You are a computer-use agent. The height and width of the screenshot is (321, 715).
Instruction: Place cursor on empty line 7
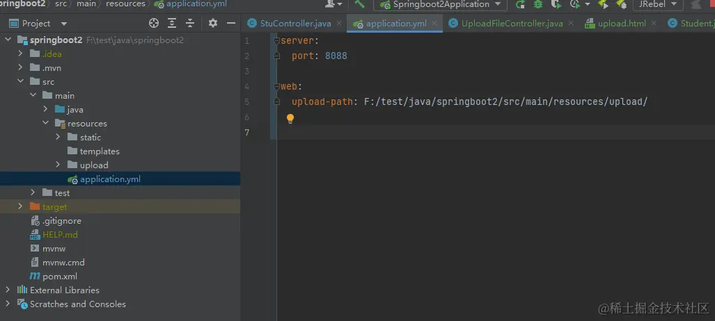496,132
